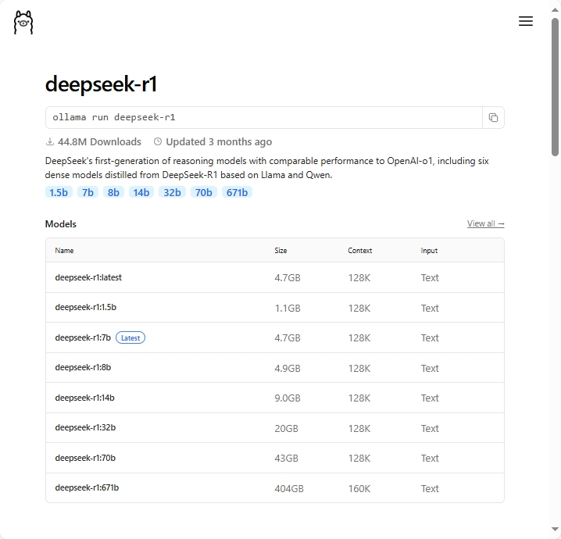Select the 1.5b size tag
Viewport: 561px width, 539px height.
[x=59, y=192]
